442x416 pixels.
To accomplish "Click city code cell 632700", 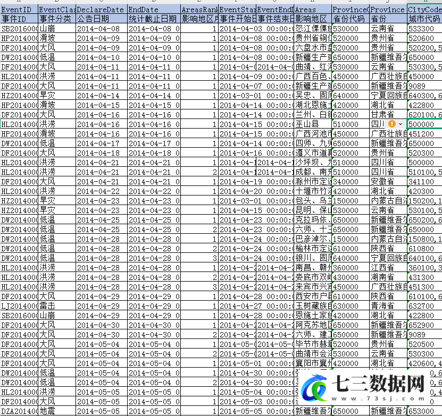I will point(424,306).
